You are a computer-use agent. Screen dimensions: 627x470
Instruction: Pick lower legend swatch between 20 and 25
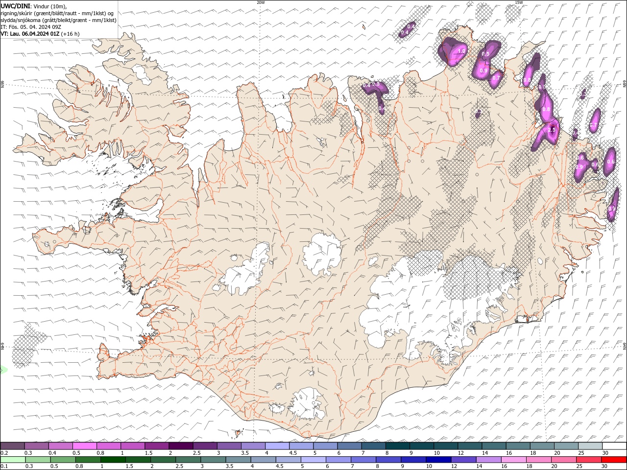pyautogui.click(x=563, y=460)
